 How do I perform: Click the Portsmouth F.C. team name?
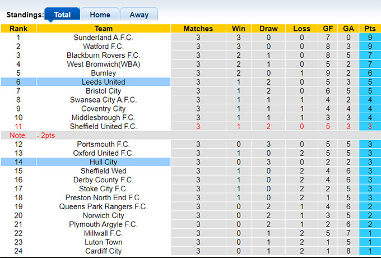click(x=104, y=144)
